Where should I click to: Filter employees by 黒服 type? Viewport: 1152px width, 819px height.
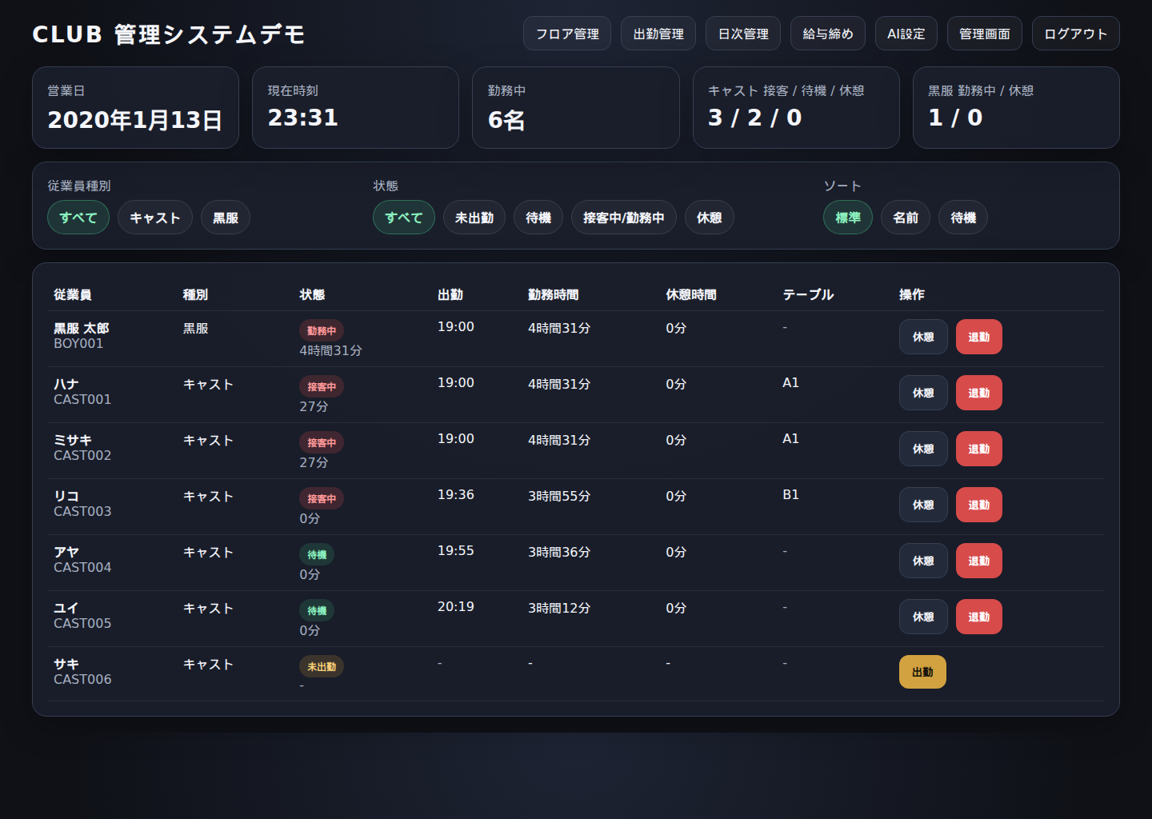pos(226,218)
